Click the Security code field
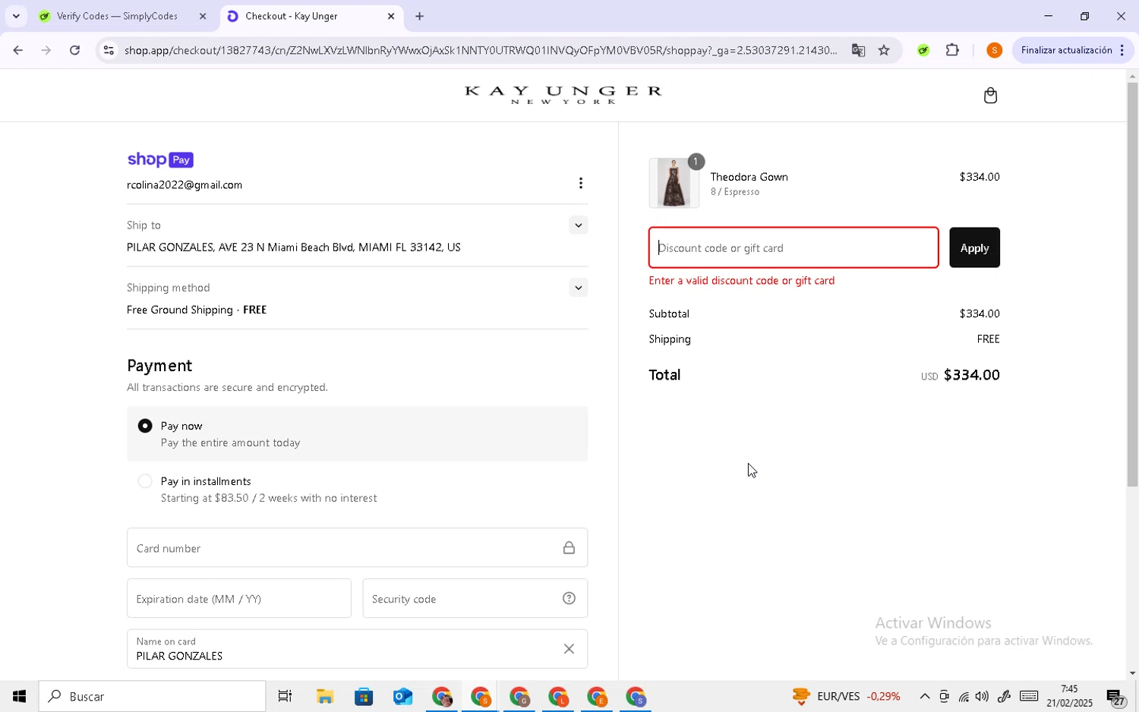 point(475,598)
